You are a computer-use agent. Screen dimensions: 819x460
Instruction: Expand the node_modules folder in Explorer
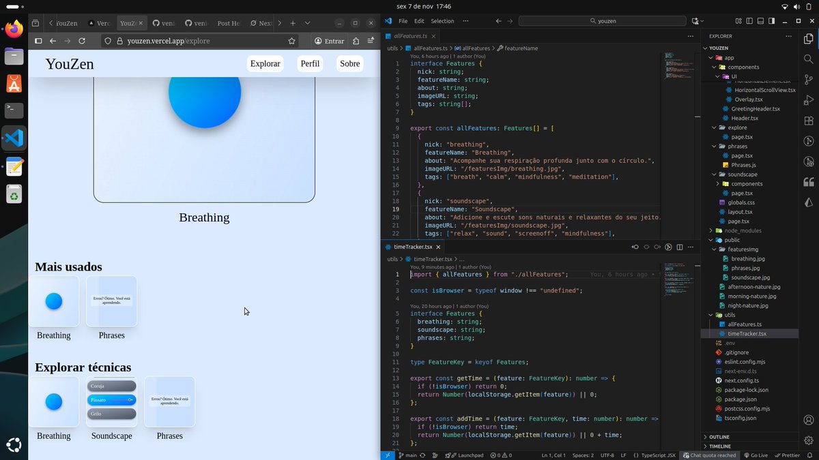pyautogui.click(x=750, y=230)
